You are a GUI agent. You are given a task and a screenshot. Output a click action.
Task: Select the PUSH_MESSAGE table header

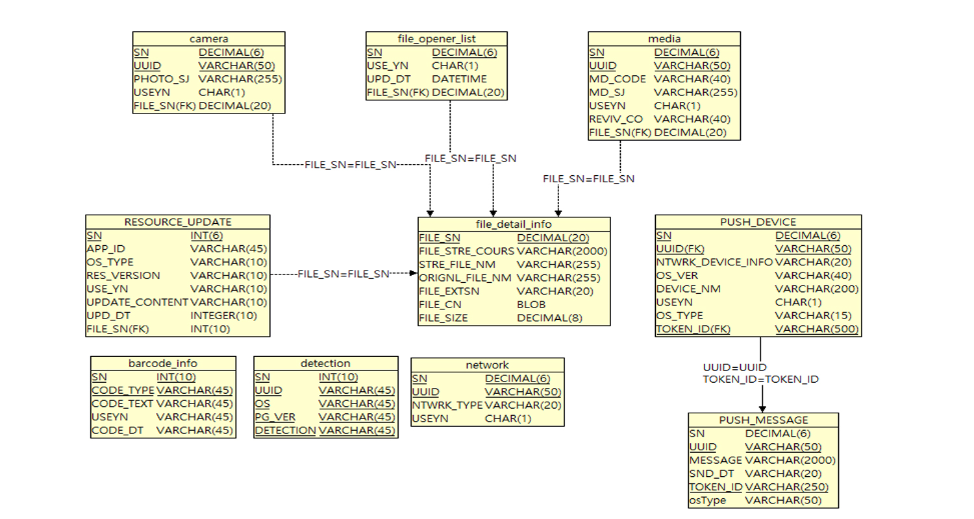(763, 420)
